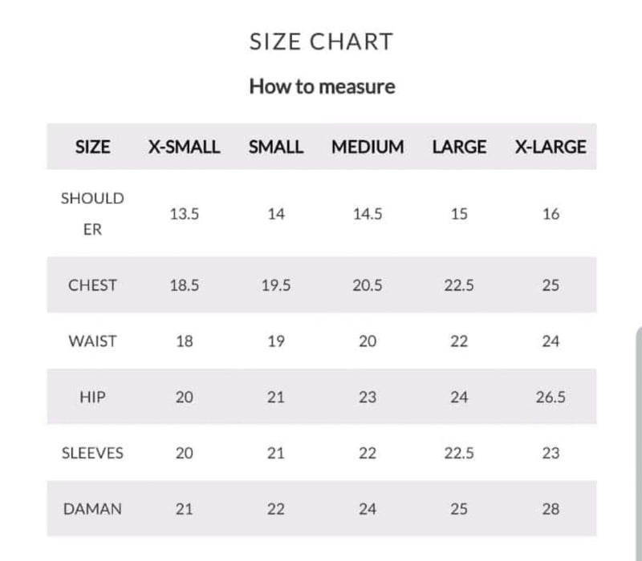Select the X-SMALL shoulder value 13.5
The image size is (642, 561).
pos(184,214)
